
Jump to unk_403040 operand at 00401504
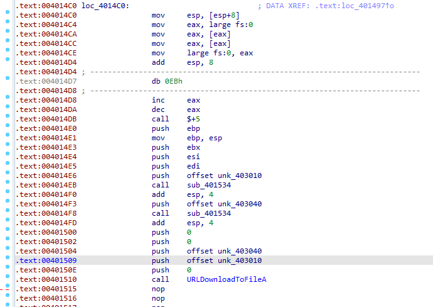(x=240, y=251)
